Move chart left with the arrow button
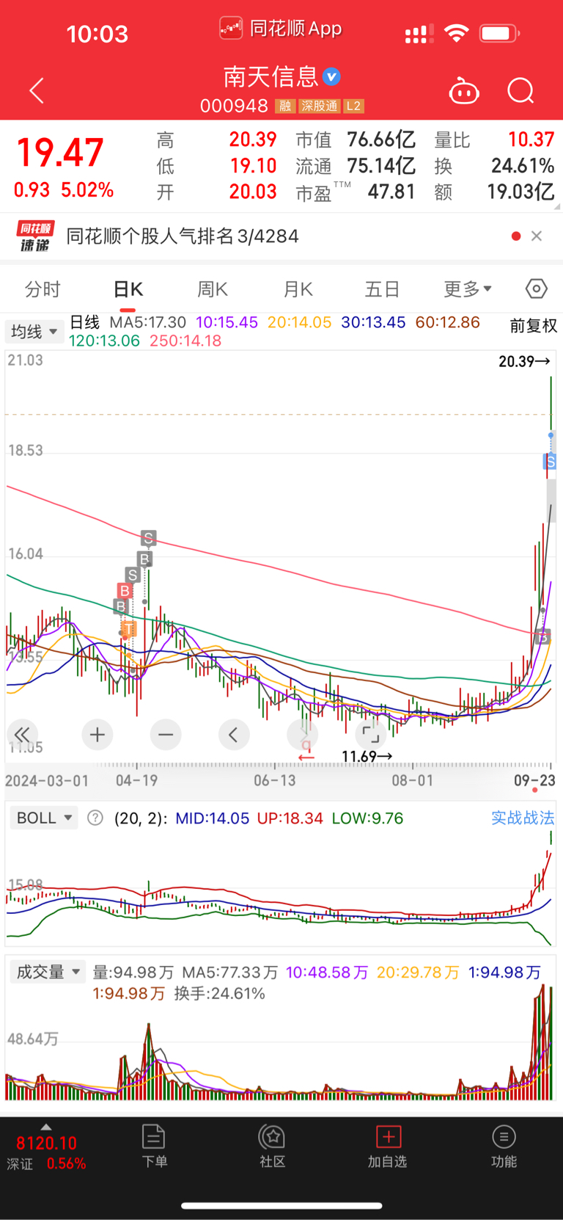The width and height of the screenshot is (563, 1220). coord(234,734)
